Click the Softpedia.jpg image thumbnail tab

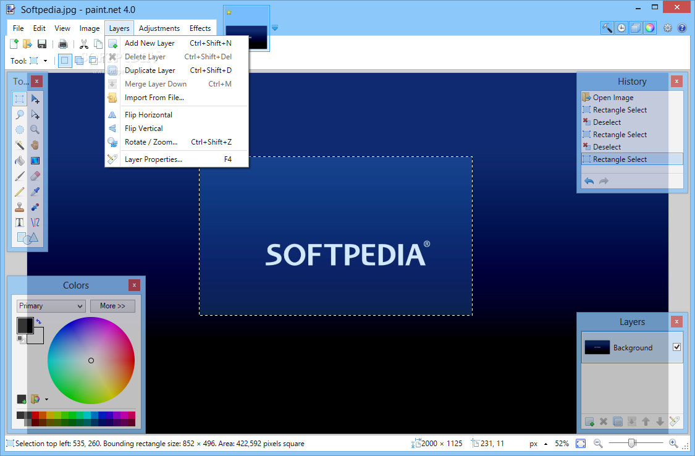[x=246, y=28]
